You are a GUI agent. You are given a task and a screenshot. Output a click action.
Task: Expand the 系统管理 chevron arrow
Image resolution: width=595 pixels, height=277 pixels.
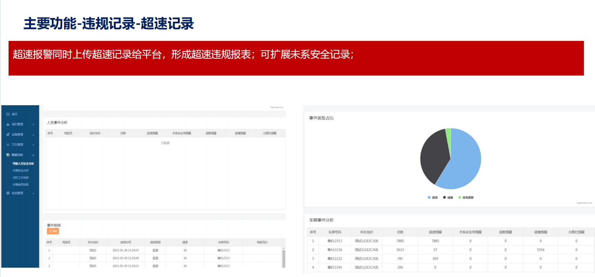click(x=33, y=193)
